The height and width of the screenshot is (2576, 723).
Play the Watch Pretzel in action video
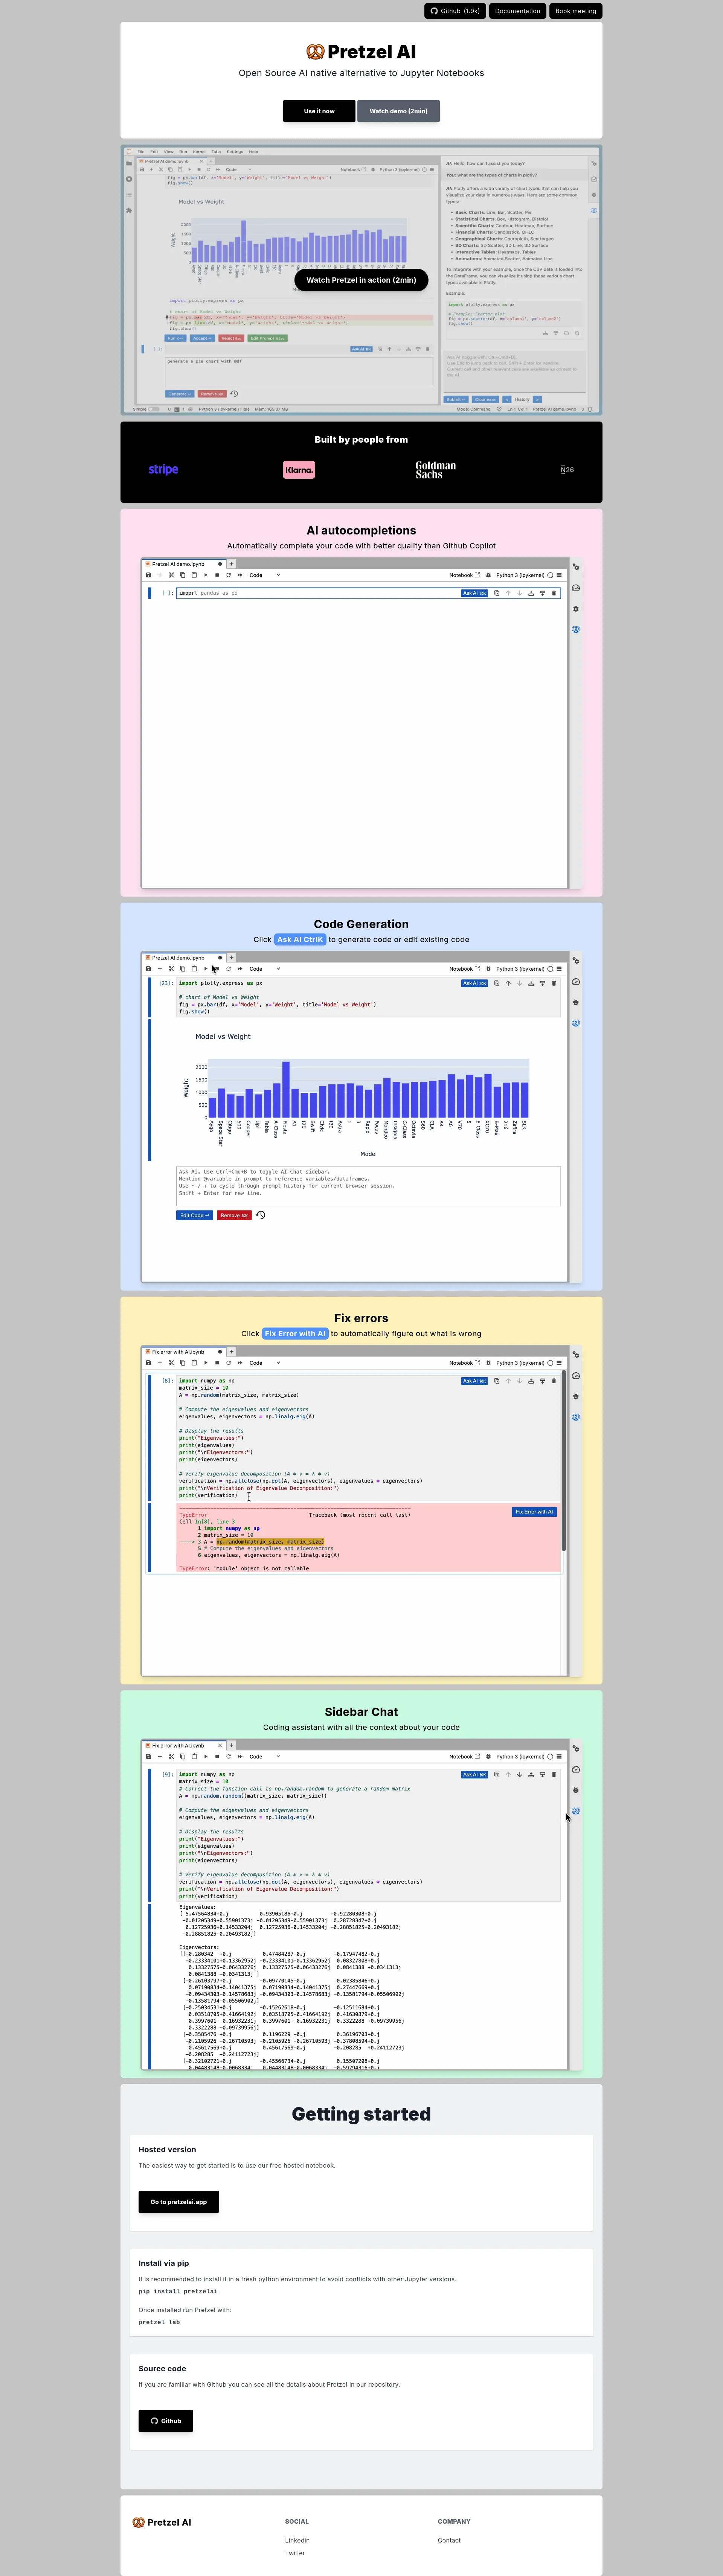[x=361, y=280]
